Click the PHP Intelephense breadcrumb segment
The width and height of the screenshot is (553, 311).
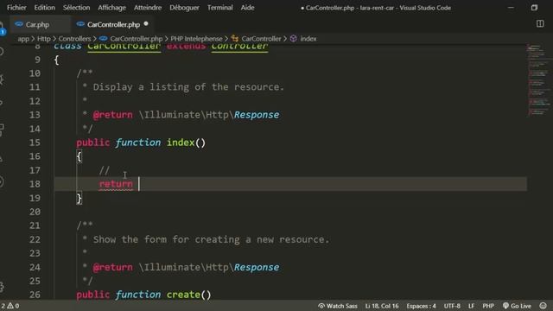[x=196, y=39]
